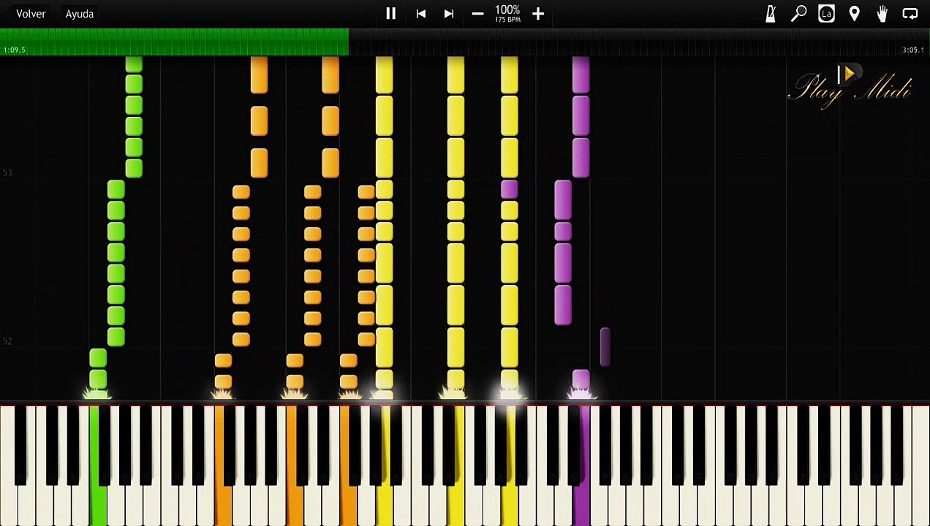The height and width of the screenshot is (526, 930).
Task: Skip forward with the next button
Action: click(449, 13)
